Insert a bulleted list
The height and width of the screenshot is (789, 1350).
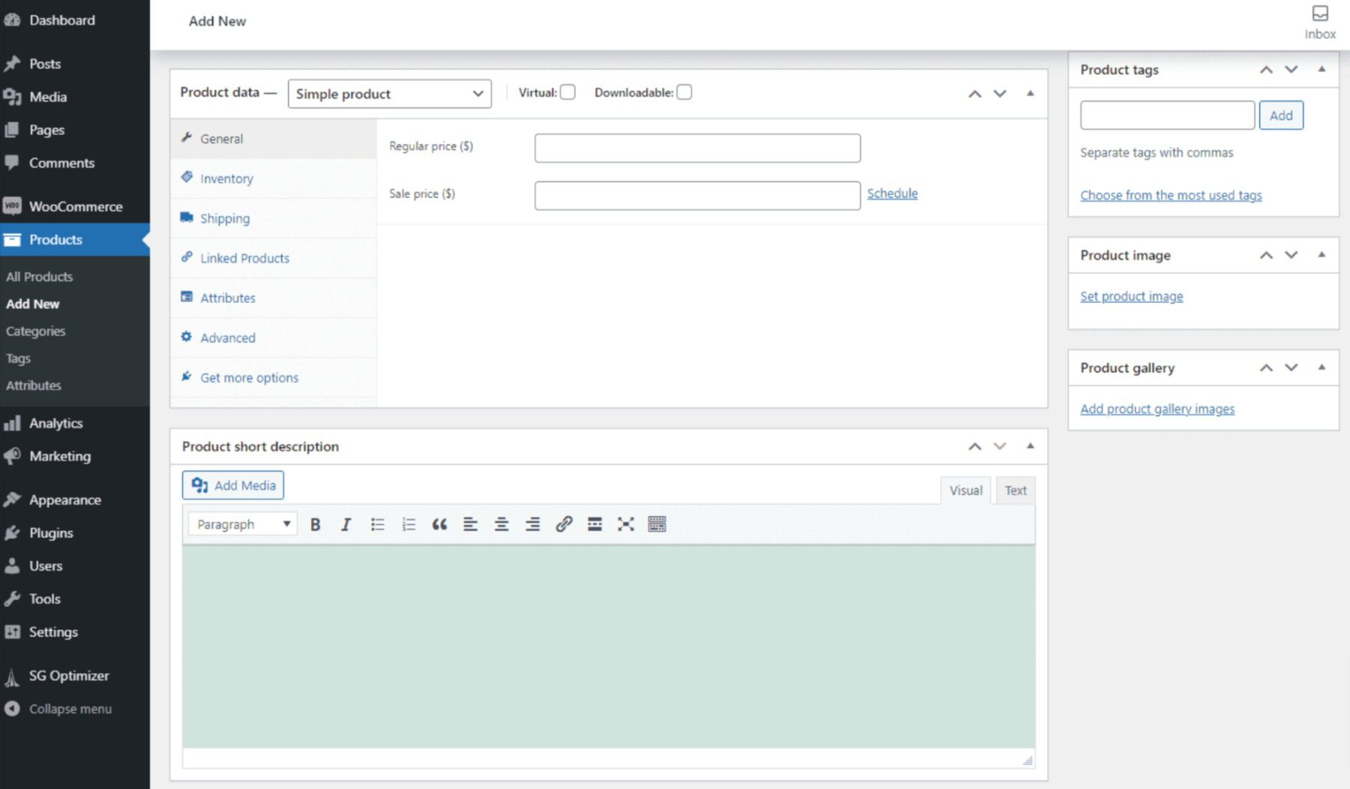point(377,523)
